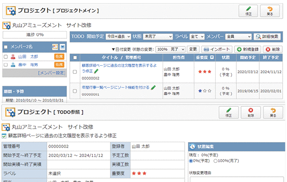Click pencil icon beside the 顧客詳細ページ task title
The height and width of the screenshot is (182, 287).
click(x=96, y=71)
